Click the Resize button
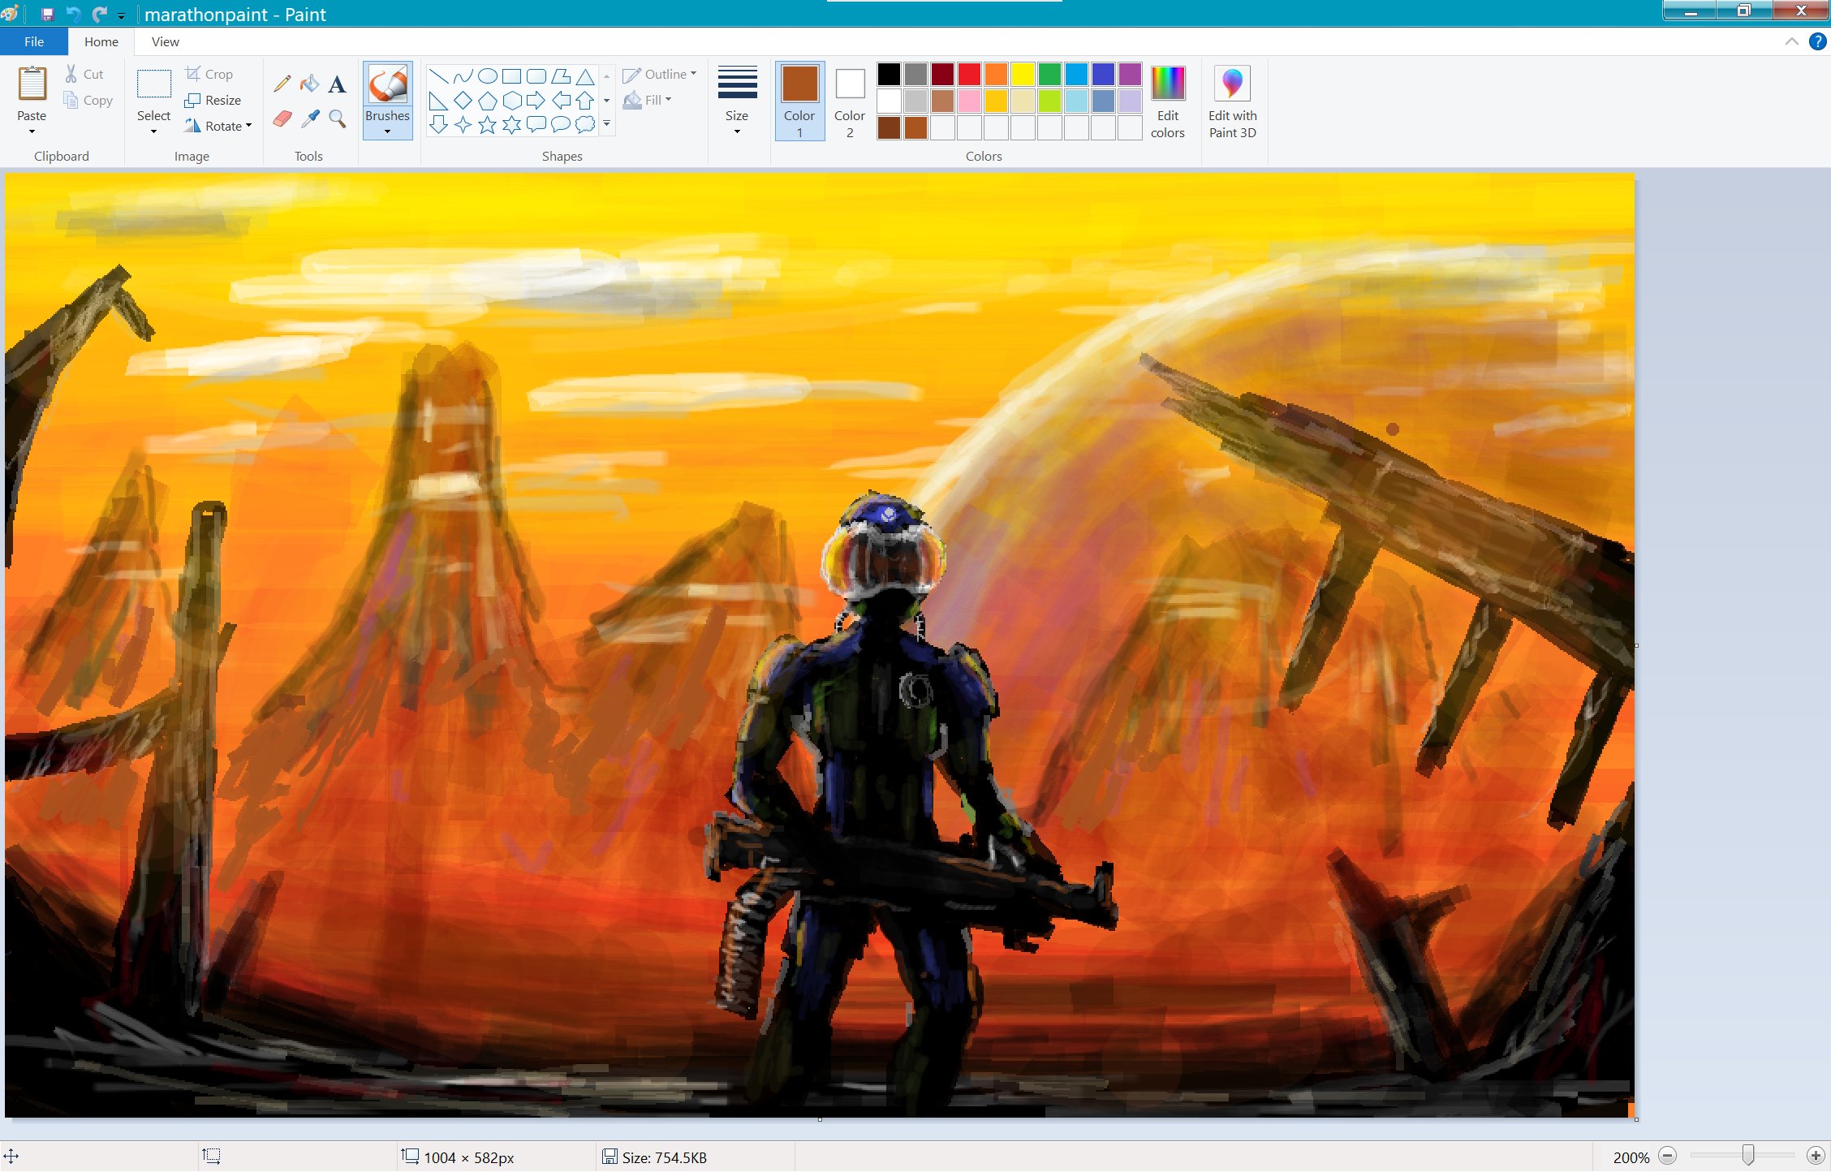 point(213,100)
